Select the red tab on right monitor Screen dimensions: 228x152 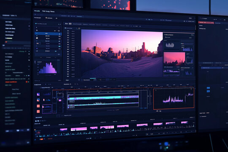[206, 22]
